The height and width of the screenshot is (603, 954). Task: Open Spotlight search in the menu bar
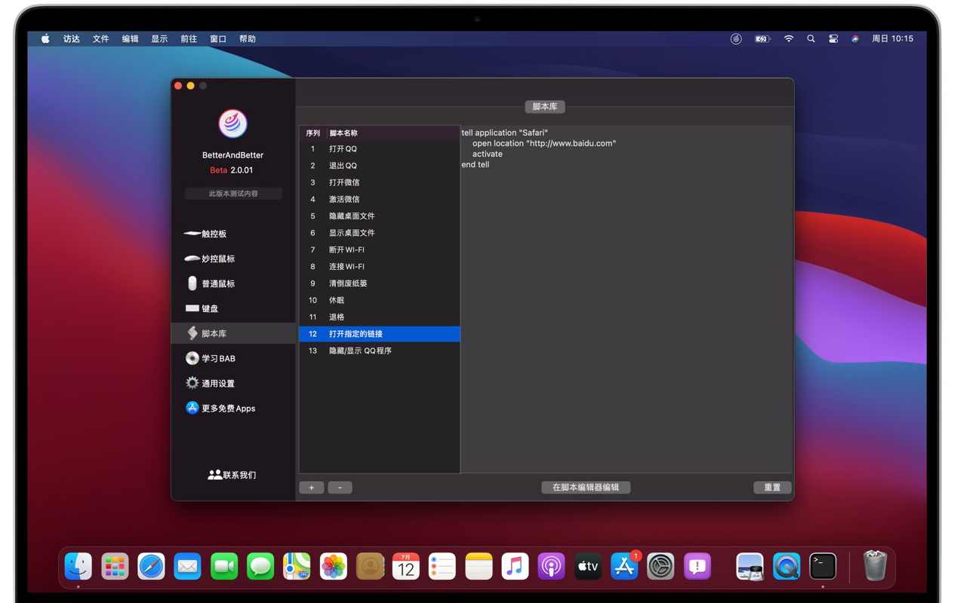[811, 38]
